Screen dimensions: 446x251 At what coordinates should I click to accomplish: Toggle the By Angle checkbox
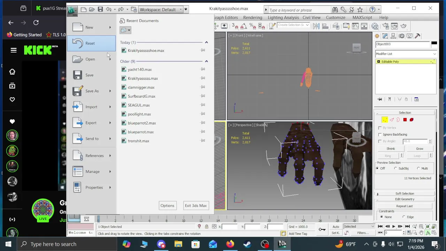click(x=380, y=141)
